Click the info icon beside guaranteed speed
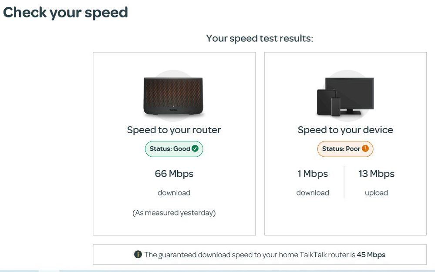This screenshot has width=435, height=272. click(138, 255)
